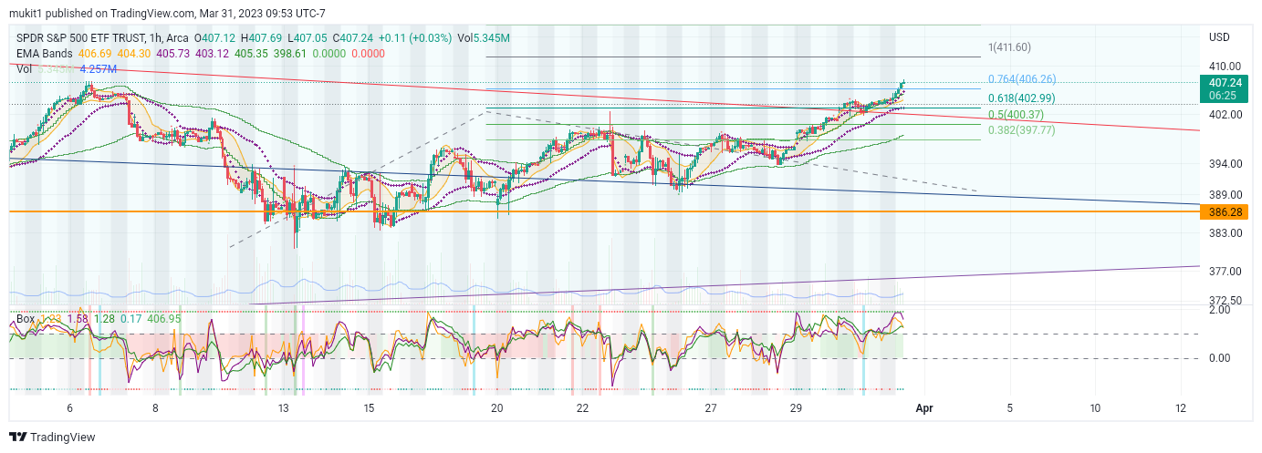
Task: Click the 410.00 price axis label
Action: pyautogui.click(x=1224, y=67)
